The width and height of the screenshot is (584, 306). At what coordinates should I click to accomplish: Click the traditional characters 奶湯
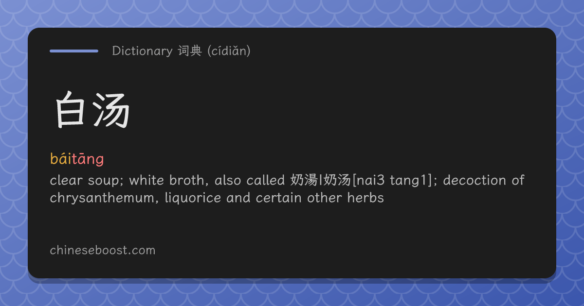coord(303,180)
